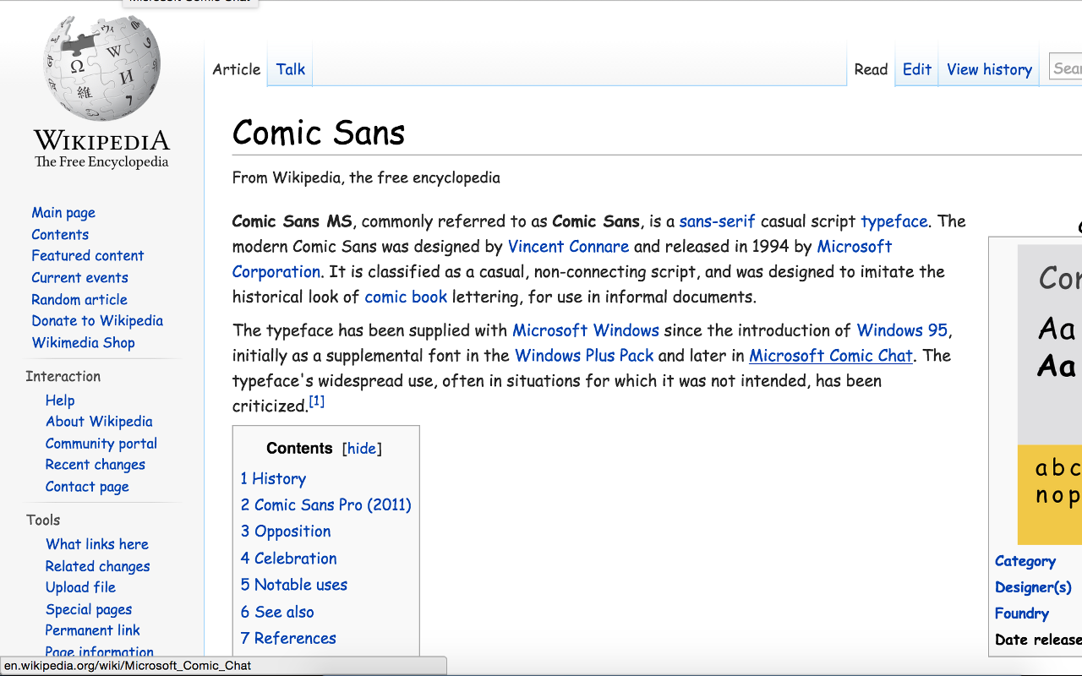1082x676 pixels.
Task: Open Featured content link
Action: coord(88,256)
